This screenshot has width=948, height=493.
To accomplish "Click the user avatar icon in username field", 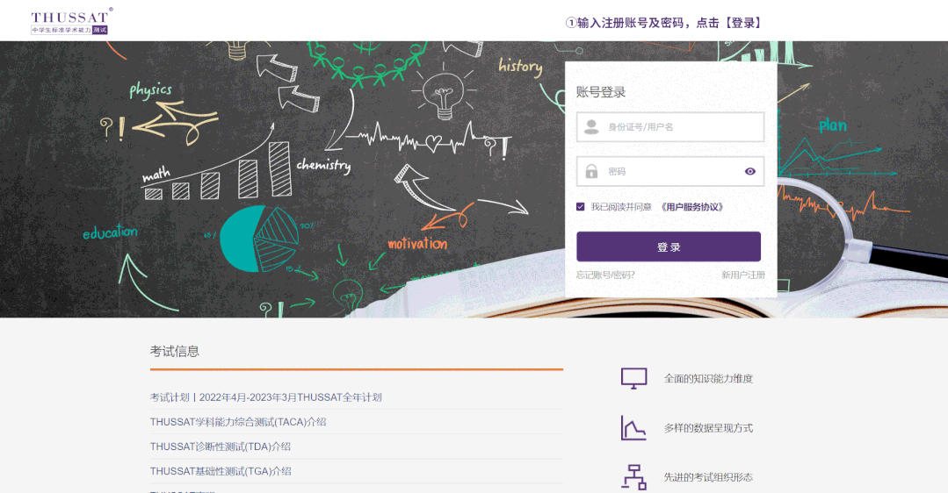I will click(x=591, y=127).
